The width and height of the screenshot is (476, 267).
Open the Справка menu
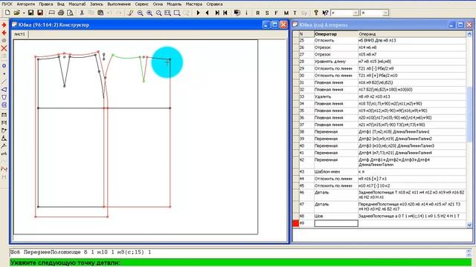tap(214, 4)
